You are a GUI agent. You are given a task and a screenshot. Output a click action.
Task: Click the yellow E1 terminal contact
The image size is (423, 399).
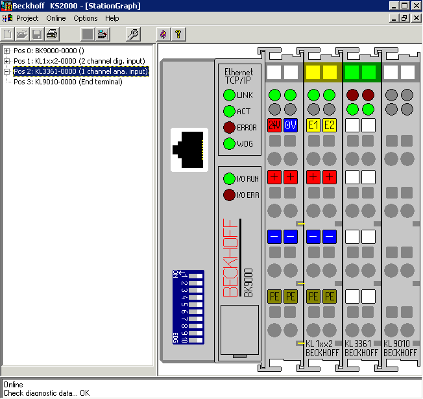click(x=313, y=125)
